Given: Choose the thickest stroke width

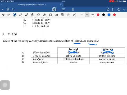Looking at the screenshot, I should (93, 15).
